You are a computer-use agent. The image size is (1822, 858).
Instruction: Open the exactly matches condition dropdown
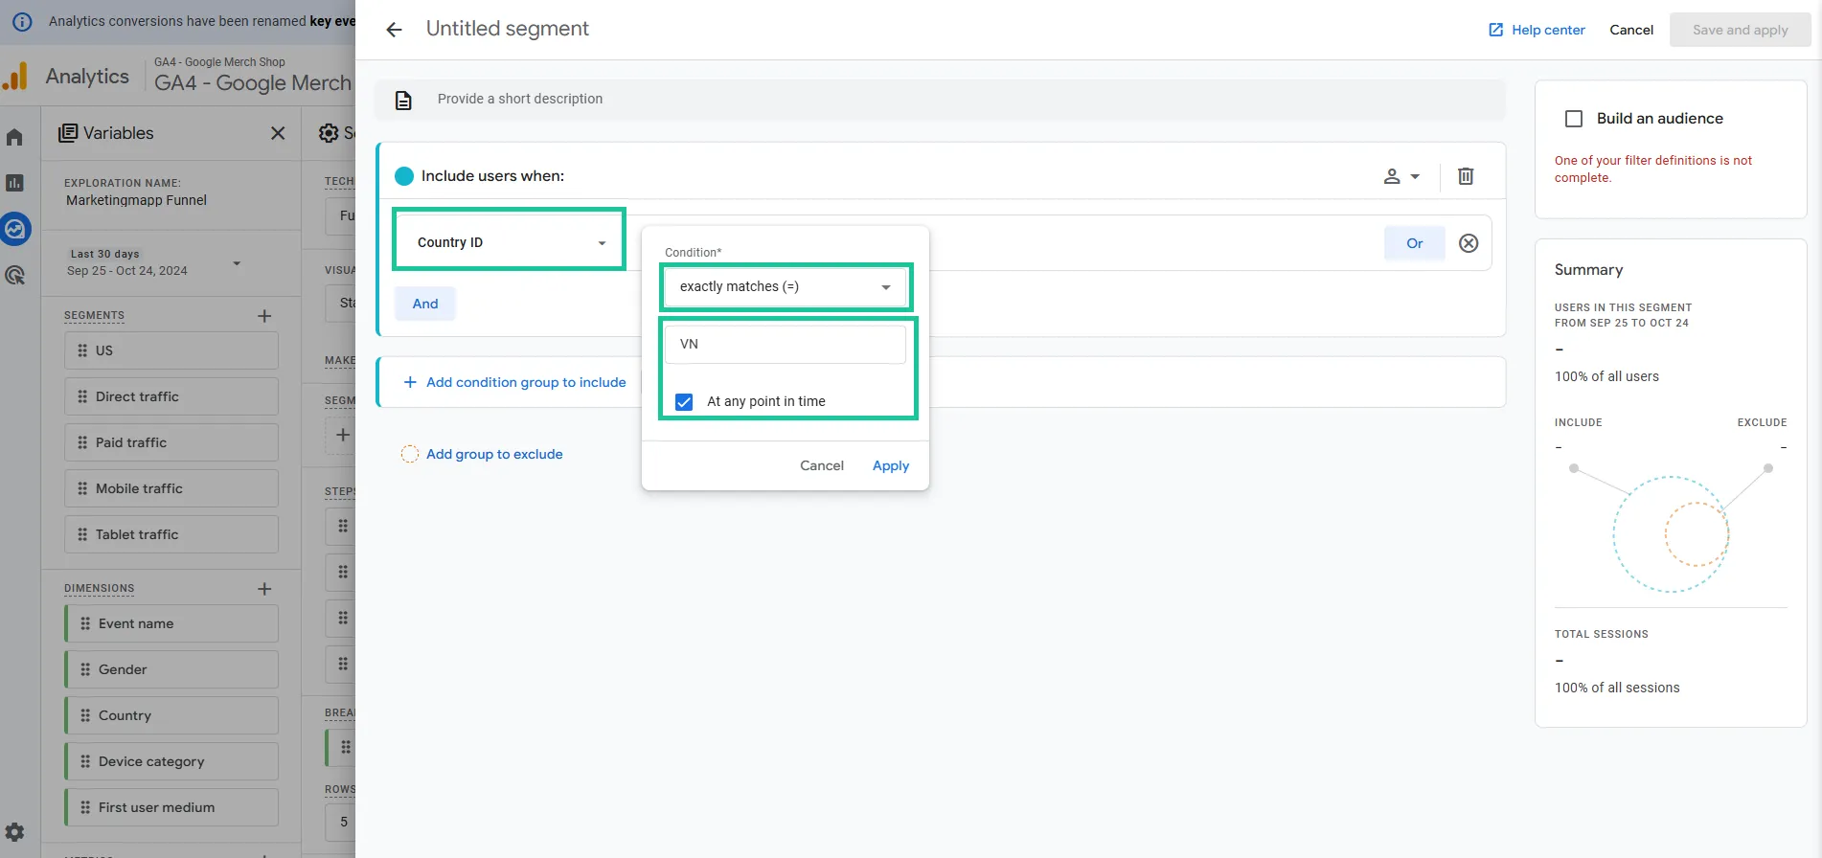pyautogui.click(x=786, y=286)
